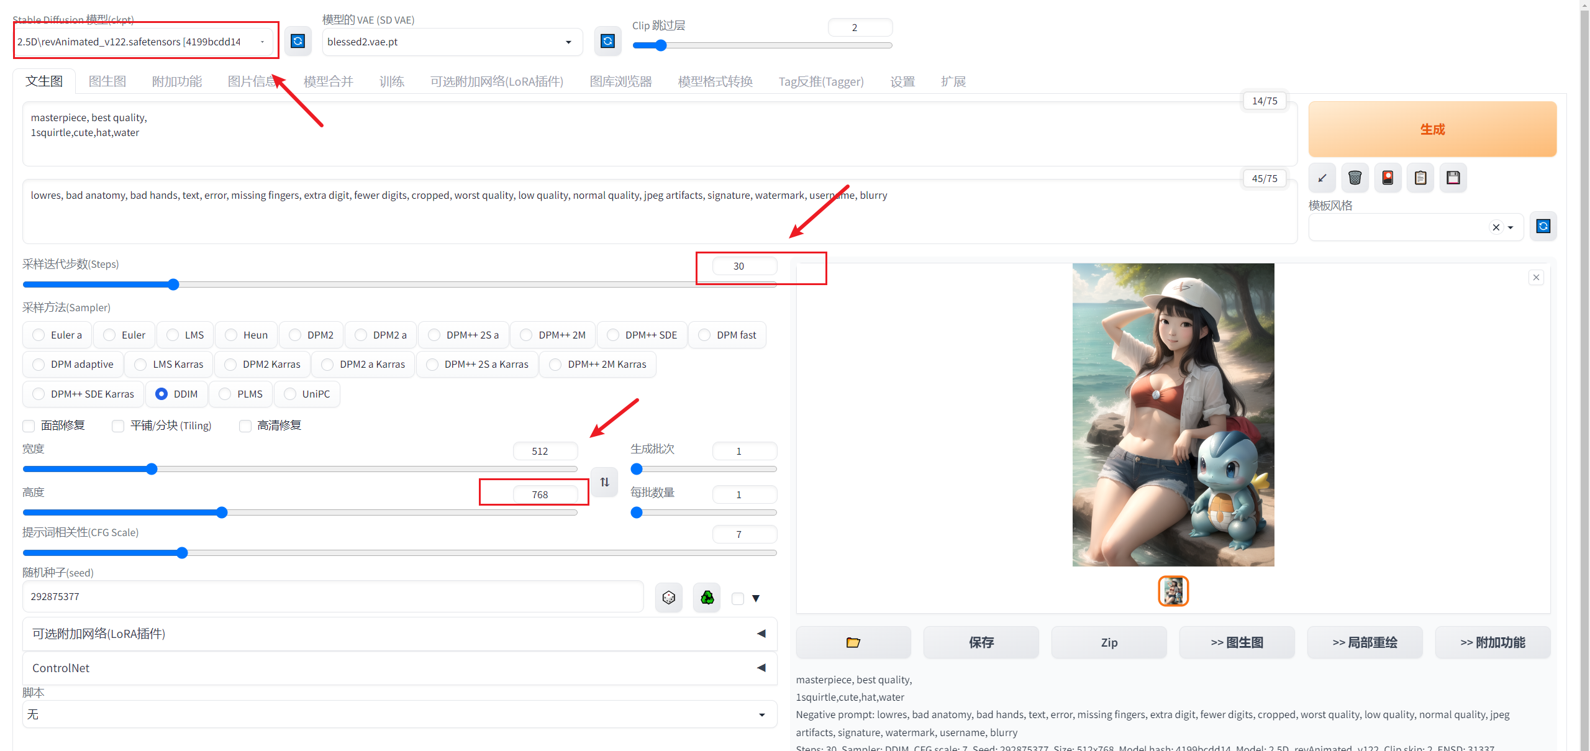Open the Tag反推(Tagger) tab
This screenshot has height=751, width=1590.
[821, 81]
